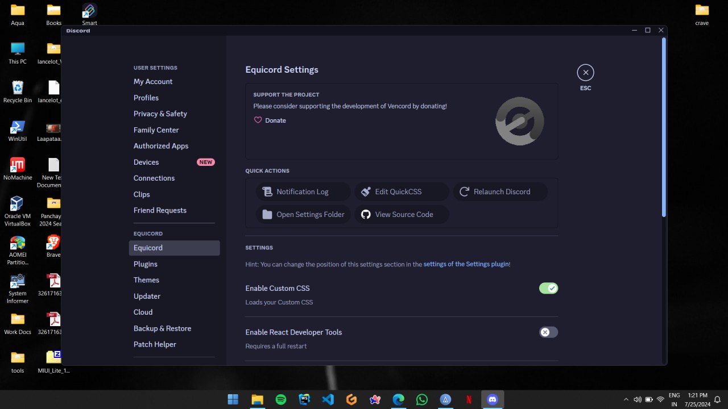Turn on Enable React Developer Tools toggle

coord(548,332)
